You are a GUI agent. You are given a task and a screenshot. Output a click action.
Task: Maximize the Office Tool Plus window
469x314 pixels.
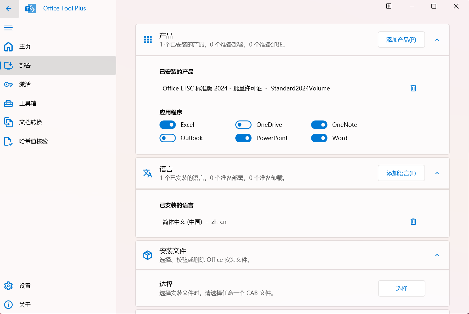click(434, 6)
